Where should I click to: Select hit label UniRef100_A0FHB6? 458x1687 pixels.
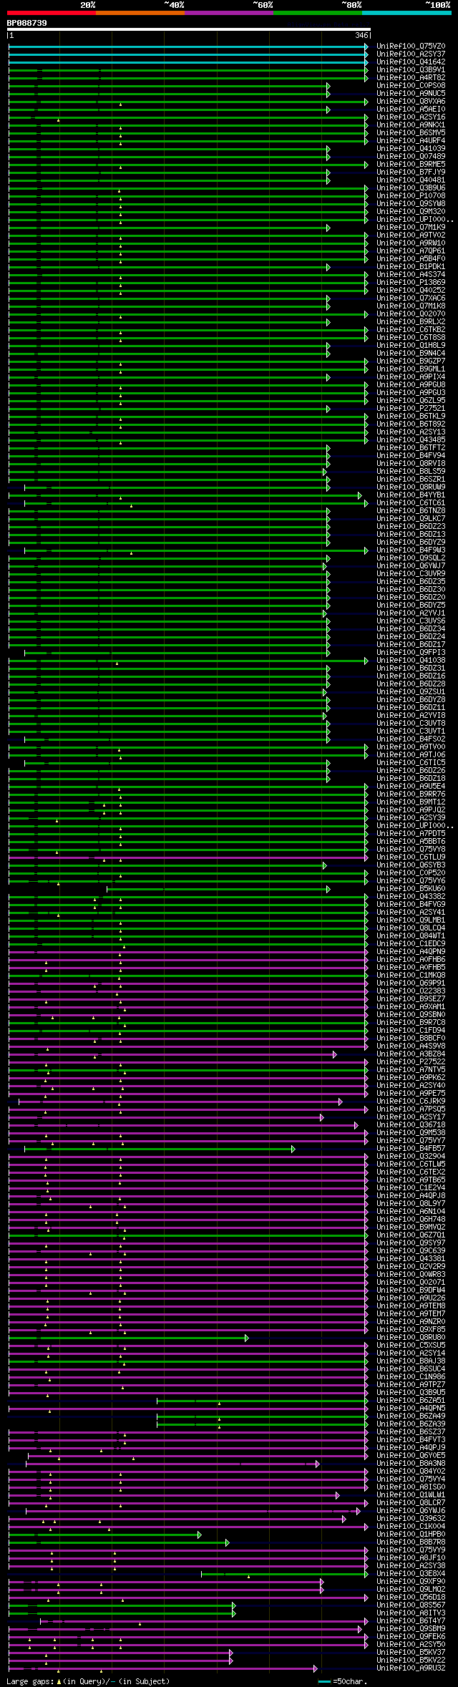click(411, 960)
